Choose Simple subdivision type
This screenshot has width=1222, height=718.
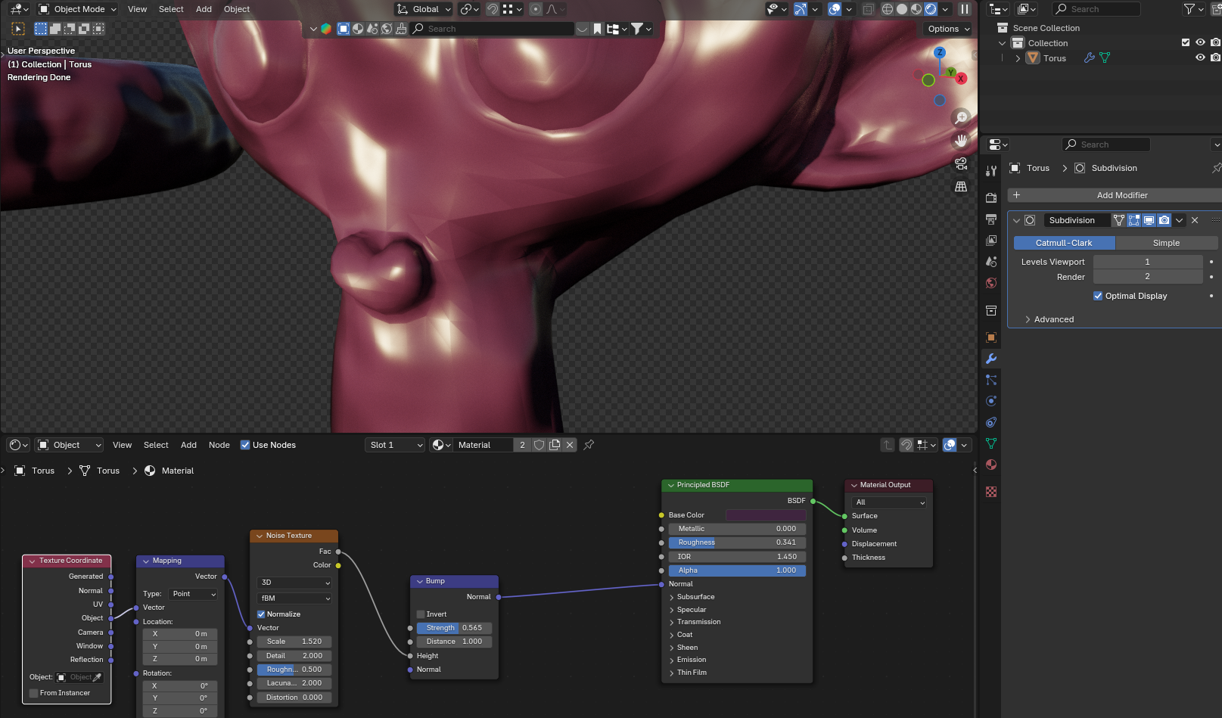click(x=1166, y=243)
